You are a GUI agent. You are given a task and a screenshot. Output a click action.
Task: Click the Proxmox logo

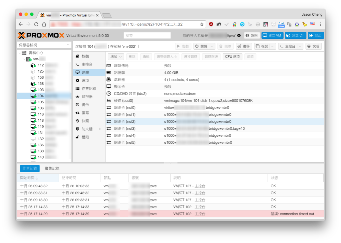click(x=41, y=35)
